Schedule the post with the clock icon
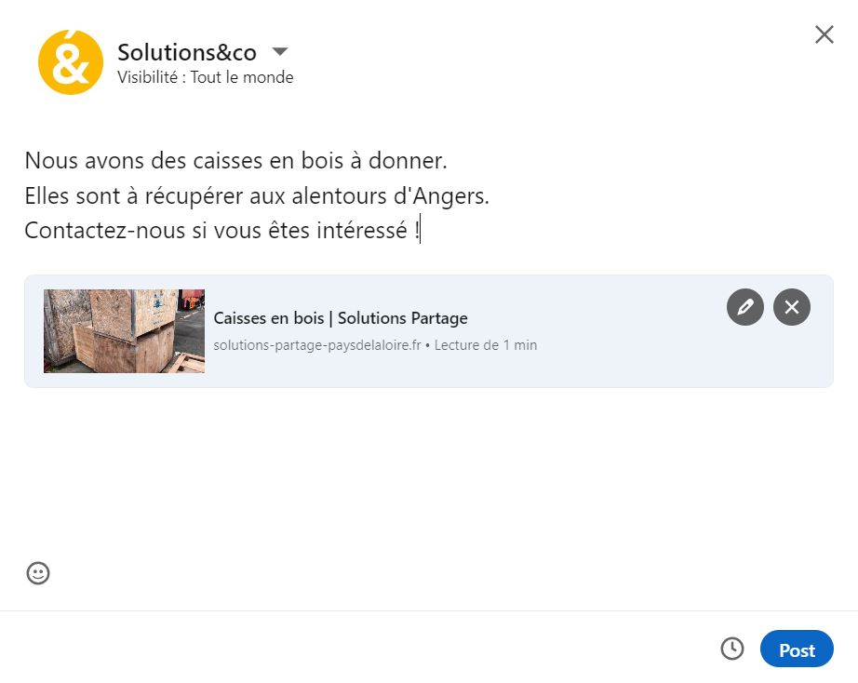This screenshot has height=683, width=858. click(x=732, y=649)
